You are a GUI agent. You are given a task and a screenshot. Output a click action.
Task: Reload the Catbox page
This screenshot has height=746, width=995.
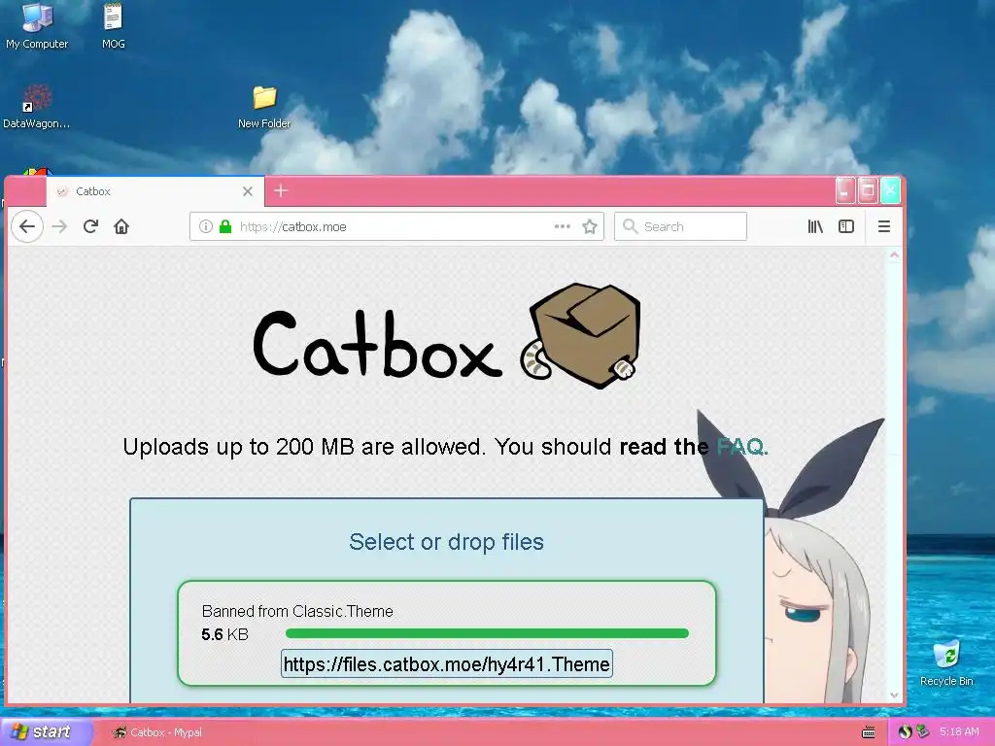[90, 226]
